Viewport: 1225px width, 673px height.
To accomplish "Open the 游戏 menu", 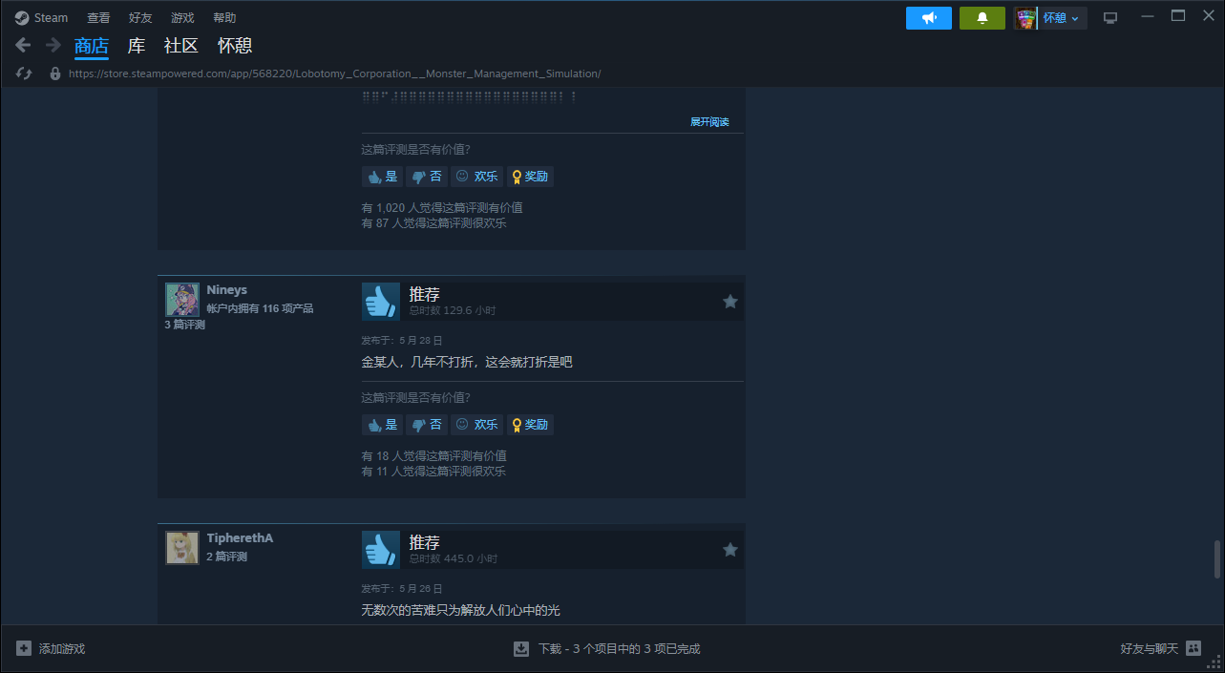I will point(182,17).
